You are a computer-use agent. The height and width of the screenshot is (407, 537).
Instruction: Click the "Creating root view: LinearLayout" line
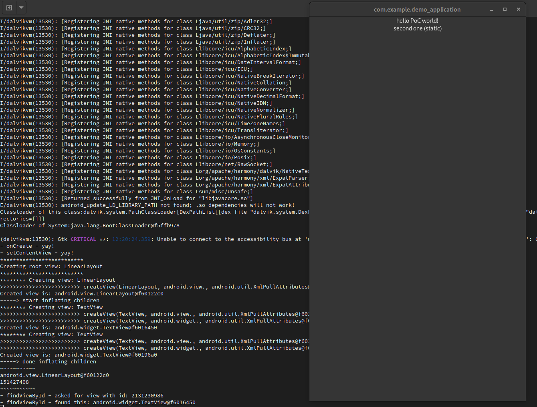coord(51,267)
